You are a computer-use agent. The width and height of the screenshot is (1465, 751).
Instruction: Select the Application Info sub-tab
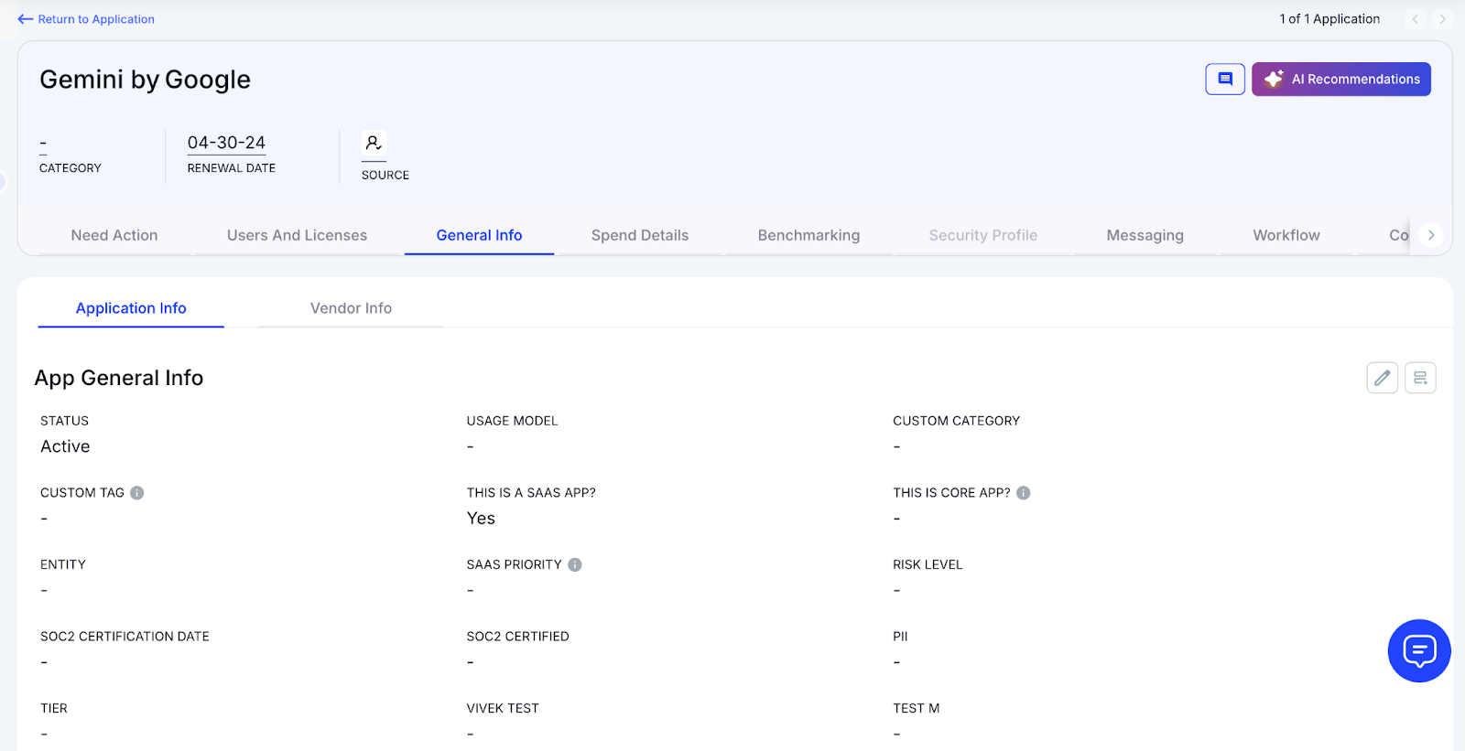131,308
